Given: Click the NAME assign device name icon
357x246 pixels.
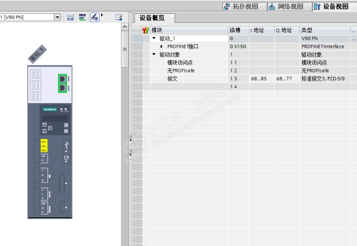Looking at the screenshot, I should tap(82, 17).
